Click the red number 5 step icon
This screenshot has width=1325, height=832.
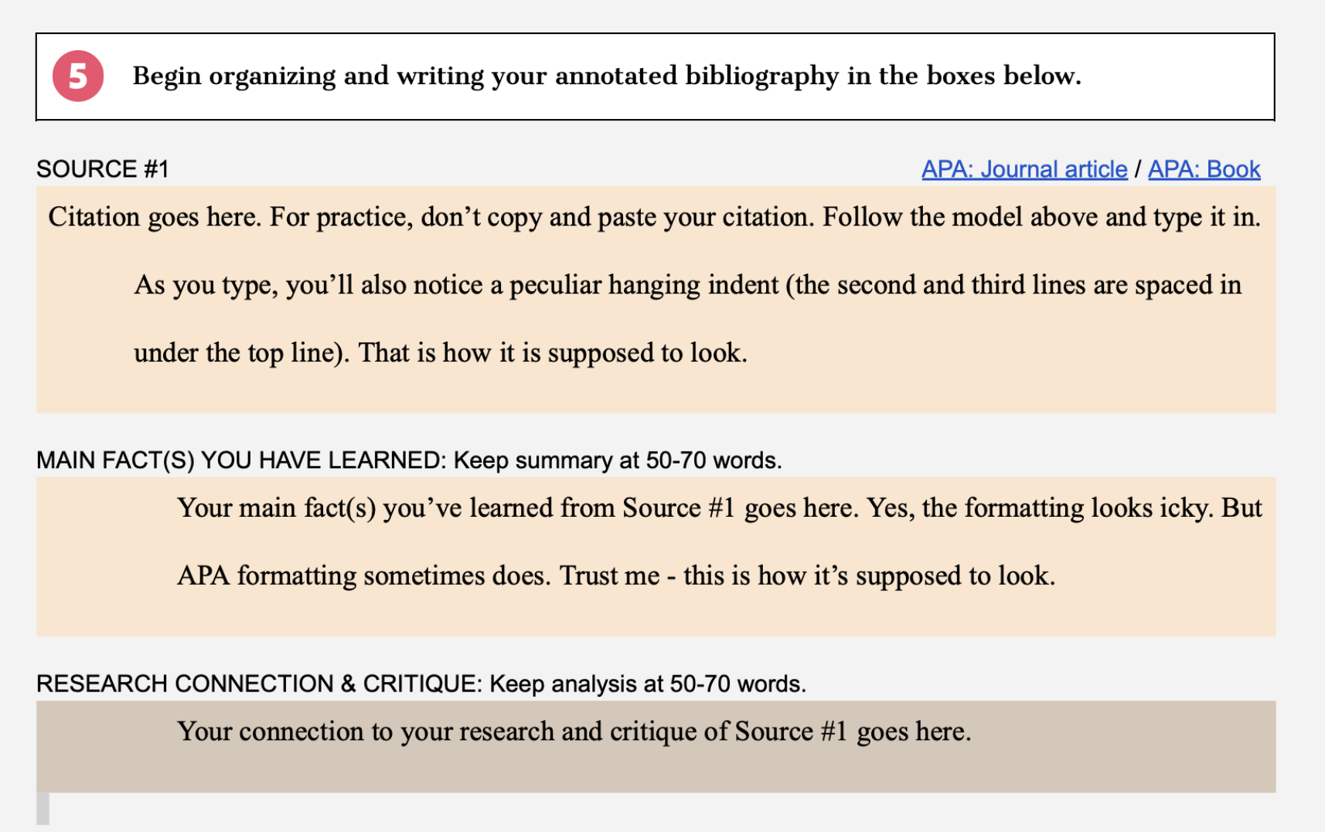coord(77,76)
